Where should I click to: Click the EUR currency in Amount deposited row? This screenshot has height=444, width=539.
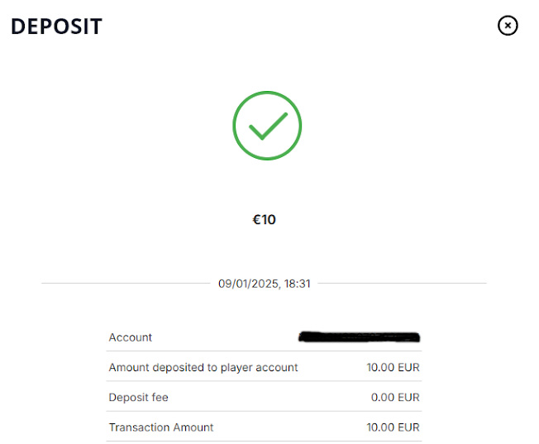pos(408,367)
